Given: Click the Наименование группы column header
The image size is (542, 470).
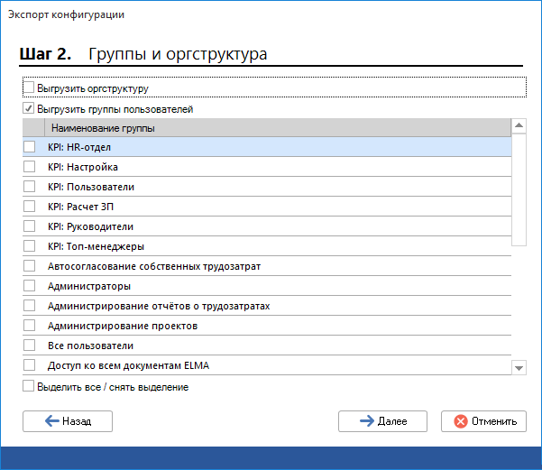Looking at the screenshot, I should tap(103, 128).
